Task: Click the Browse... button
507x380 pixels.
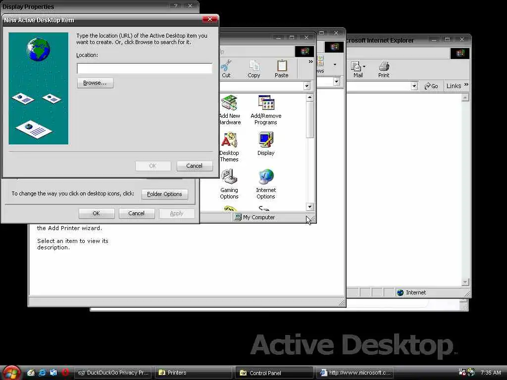Action: pos(95,83)
